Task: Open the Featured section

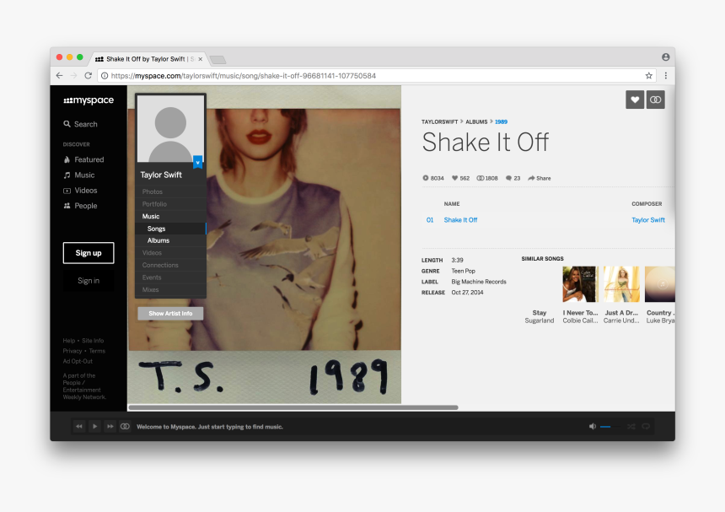Action: point(83,159)
